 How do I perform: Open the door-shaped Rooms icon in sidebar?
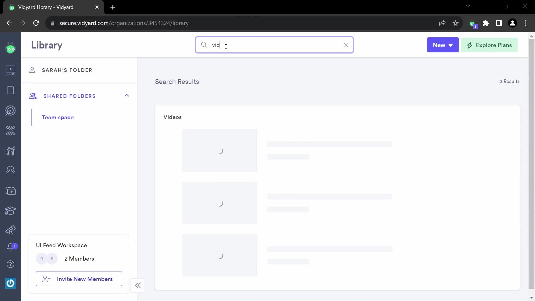[11, 90]
